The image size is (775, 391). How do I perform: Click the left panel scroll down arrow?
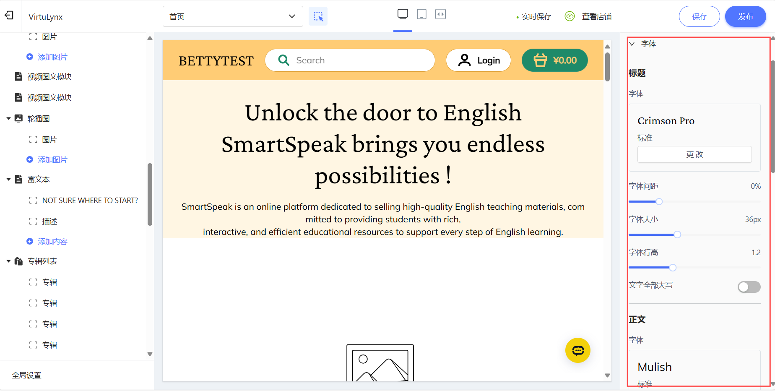(150, 354)
